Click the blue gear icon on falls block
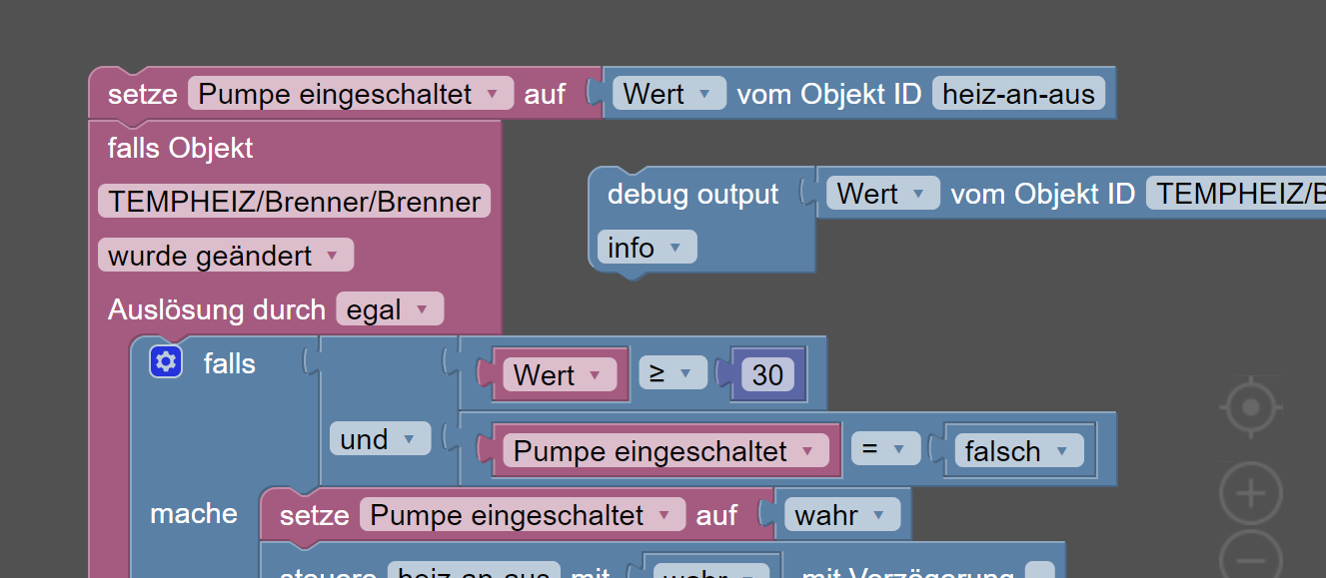The height and width of the screenshot is (578, 1326). (x=166, y=361)
